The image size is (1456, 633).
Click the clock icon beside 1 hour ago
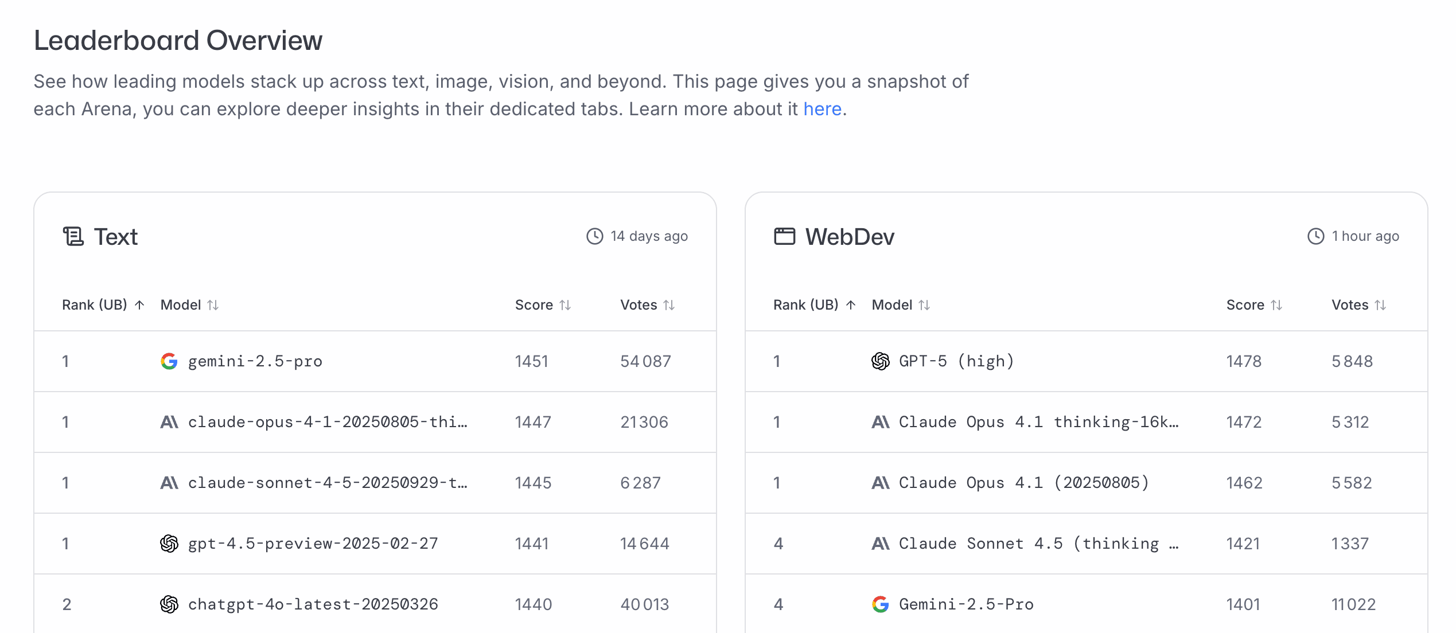pos(1315,236)
